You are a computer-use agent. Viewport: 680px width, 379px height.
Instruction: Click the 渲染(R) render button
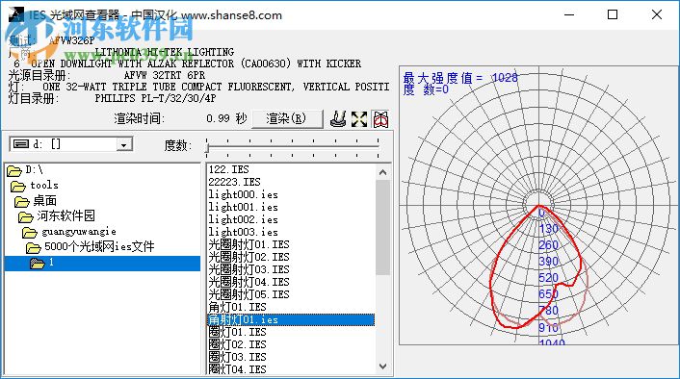click(287, 118)
